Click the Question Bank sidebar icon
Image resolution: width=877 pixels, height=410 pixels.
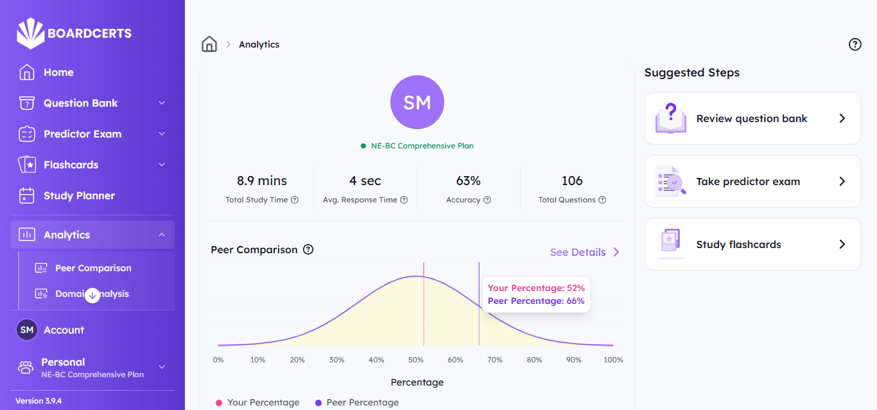pos(26,103)
